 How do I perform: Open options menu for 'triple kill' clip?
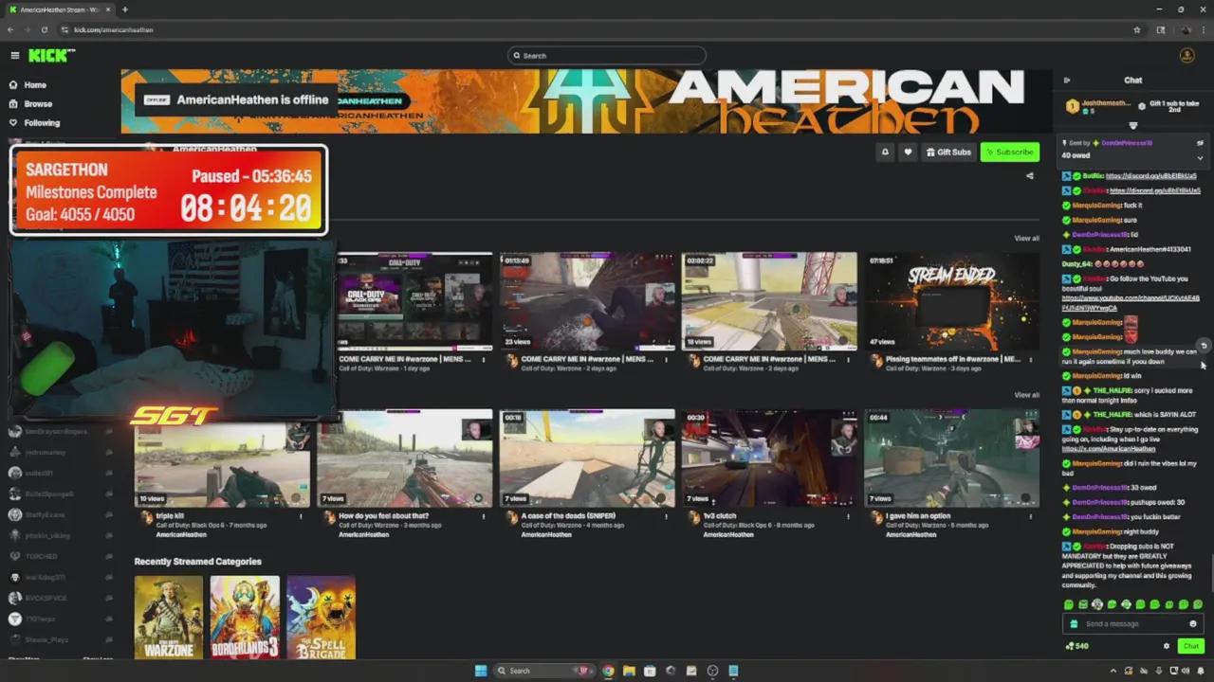pos(302,516)
